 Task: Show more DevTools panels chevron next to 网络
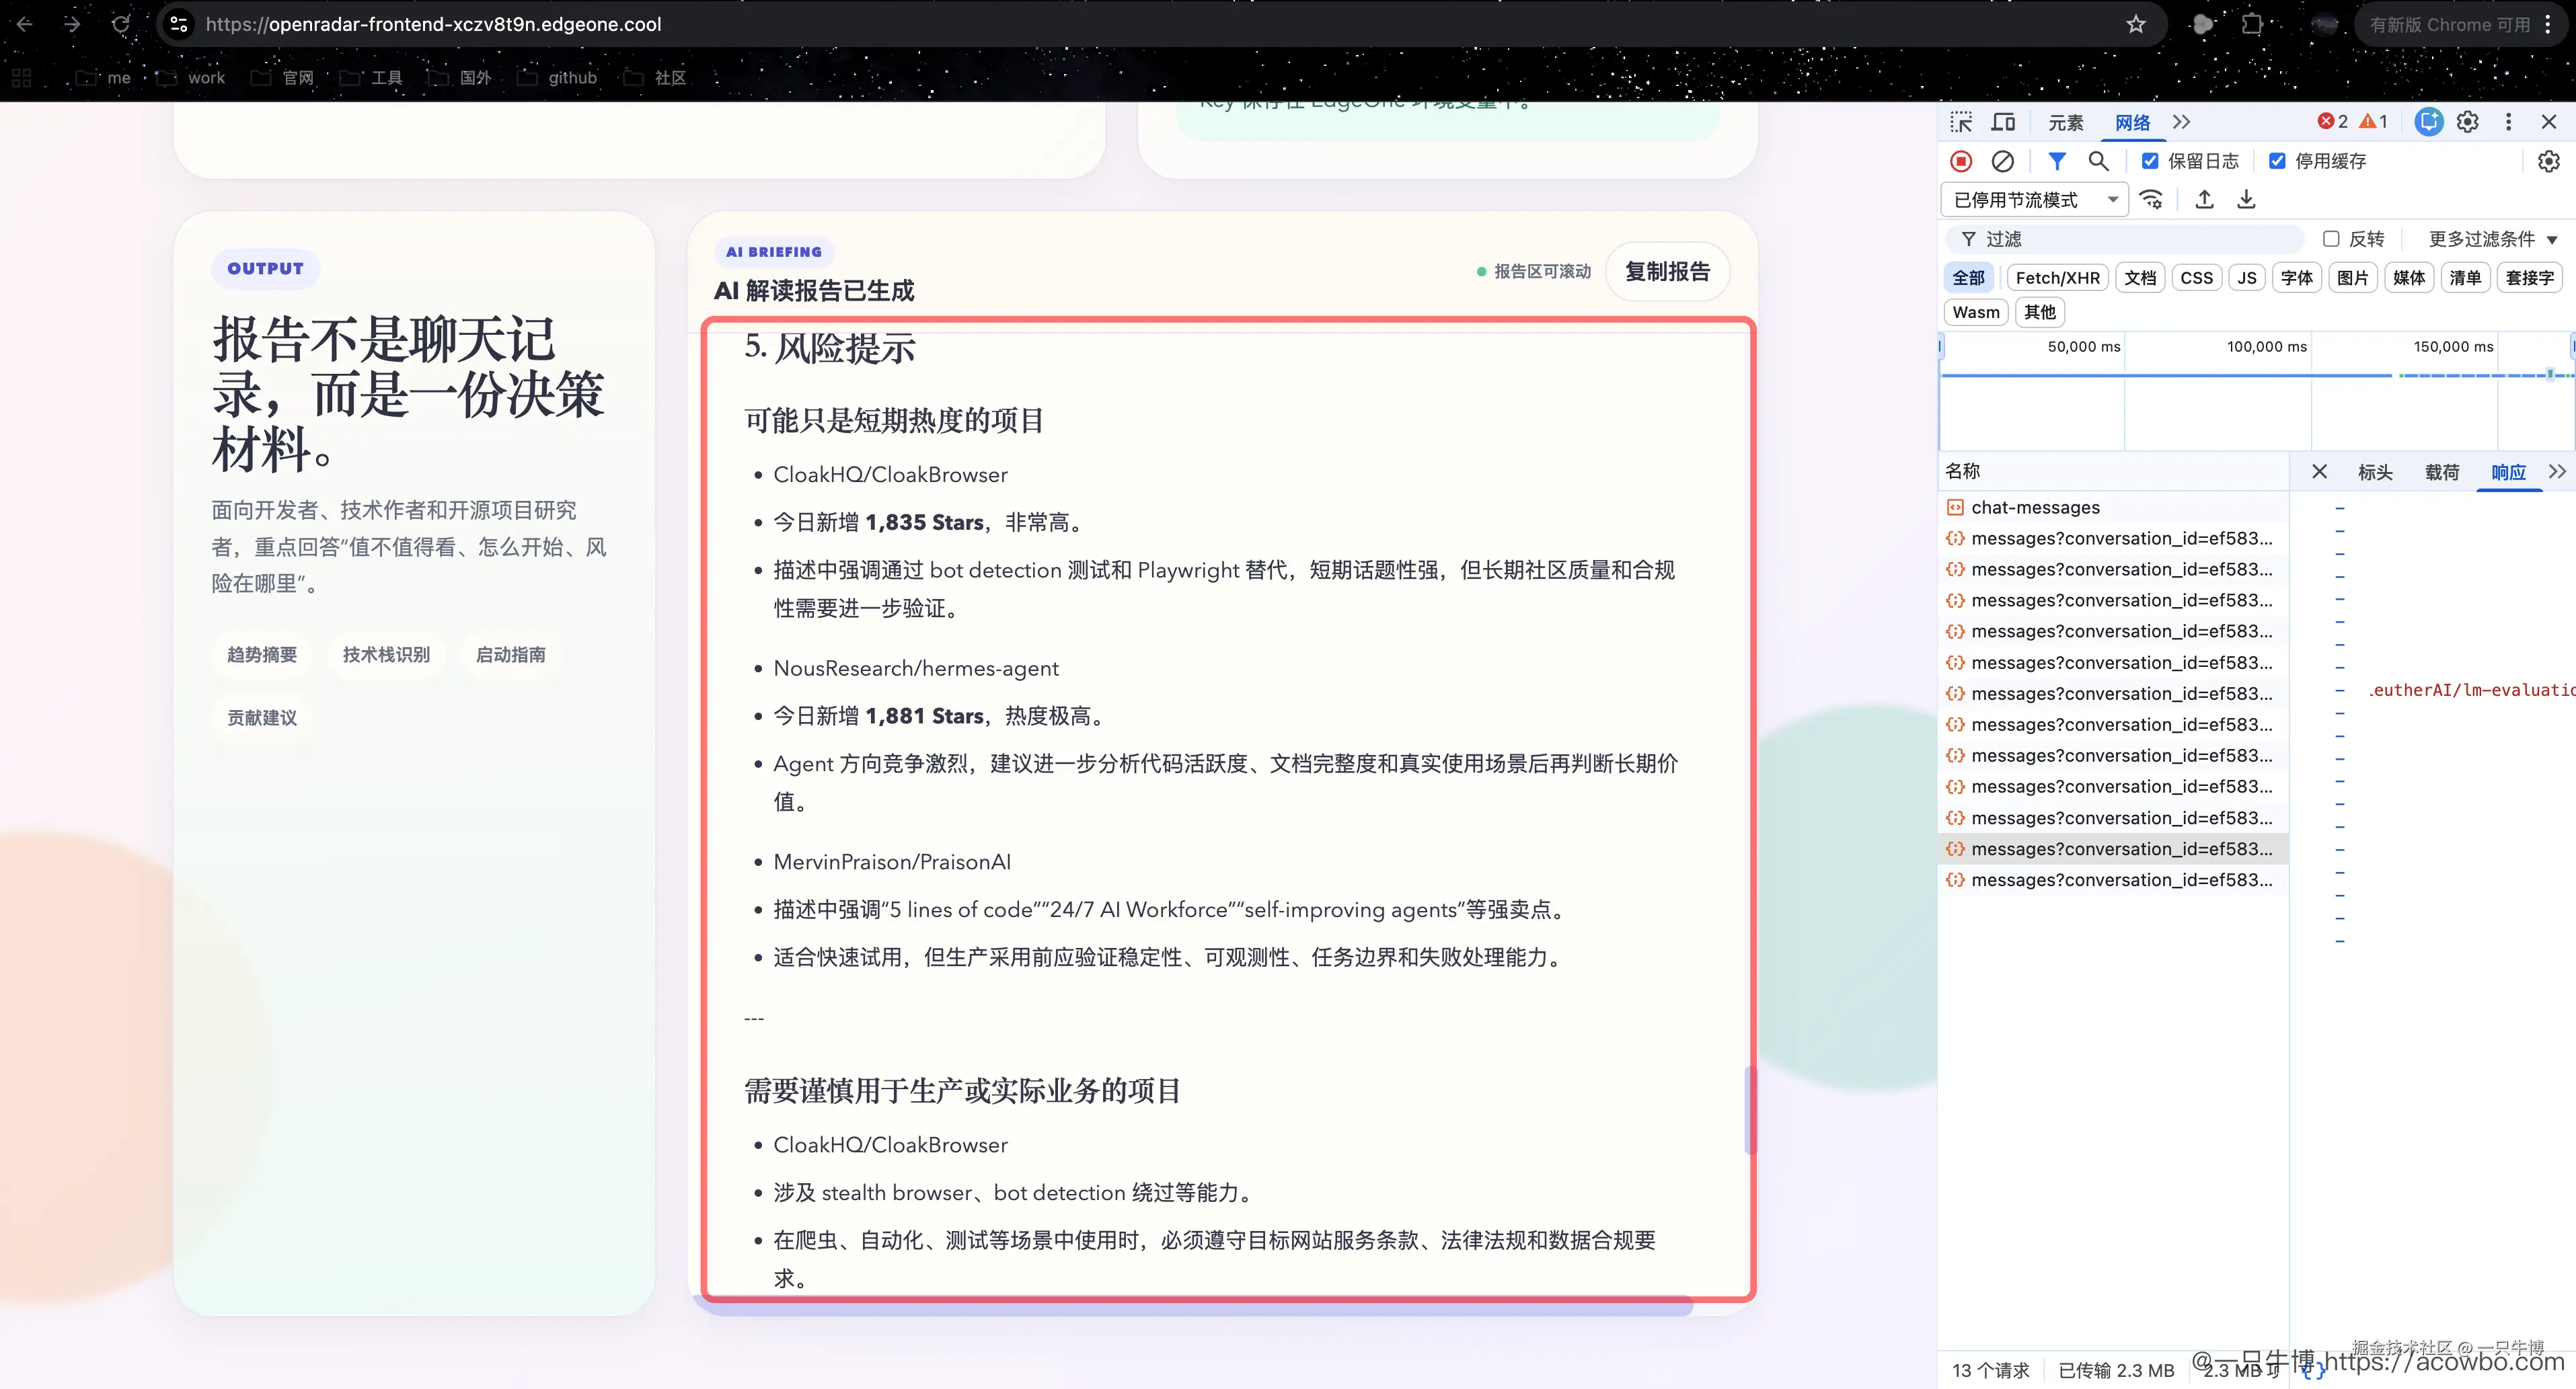tap(2182, 122)
